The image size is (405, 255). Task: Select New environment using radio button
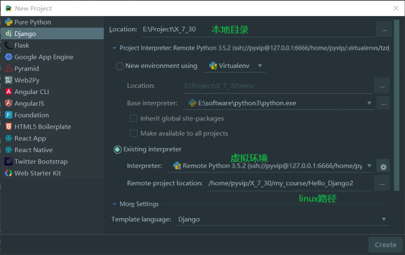120,66
